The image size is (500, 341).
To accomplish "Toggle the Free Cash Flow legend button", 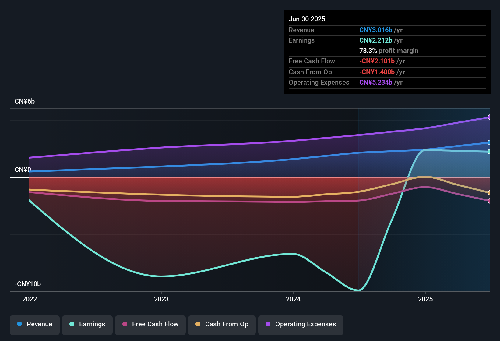I will pos(150,324).
